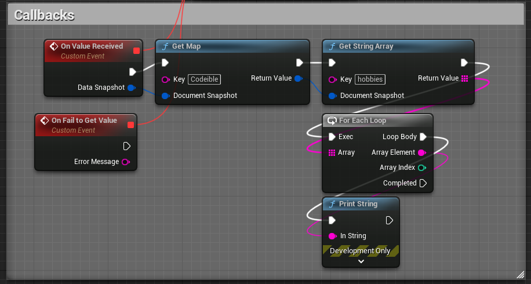Click On Fail to Get Value exec output pin
The height and width of the screenshot is (284, 531).
pos(127,146)
